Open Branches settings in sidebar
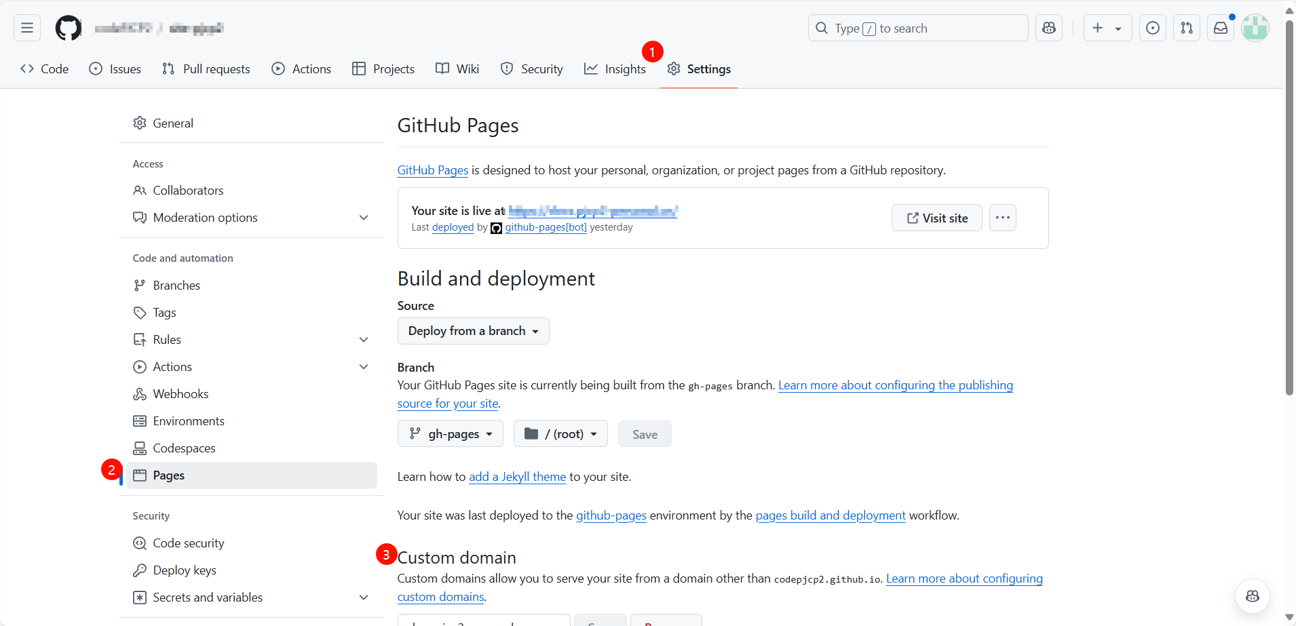1296x626 pixels. point(251,286)
